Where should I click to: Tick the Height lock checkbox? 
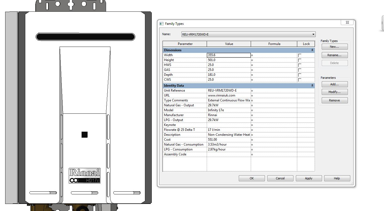click(x=300, y=60)
